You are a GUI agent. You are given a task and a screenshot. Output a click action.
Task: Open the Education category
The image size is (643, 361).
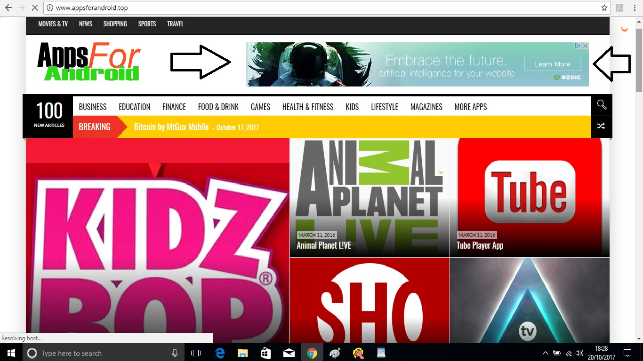point(134,107)
